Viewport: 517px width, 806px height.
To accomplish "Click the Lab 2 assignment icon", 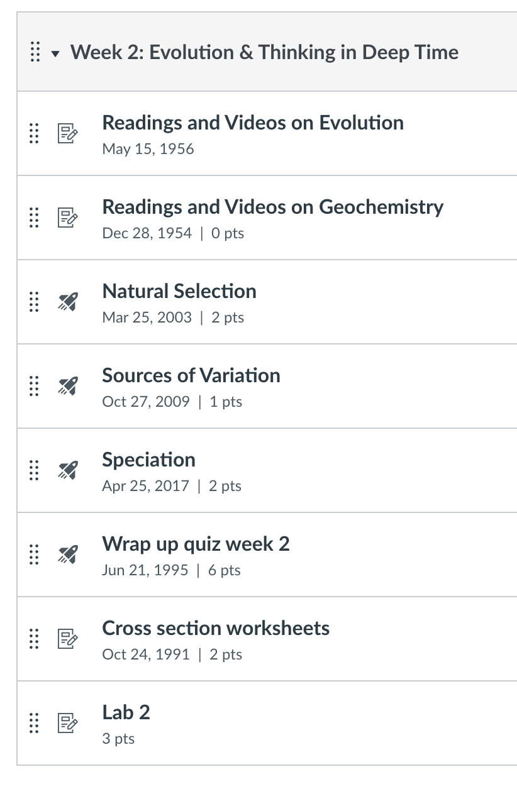I will point(67,723).
